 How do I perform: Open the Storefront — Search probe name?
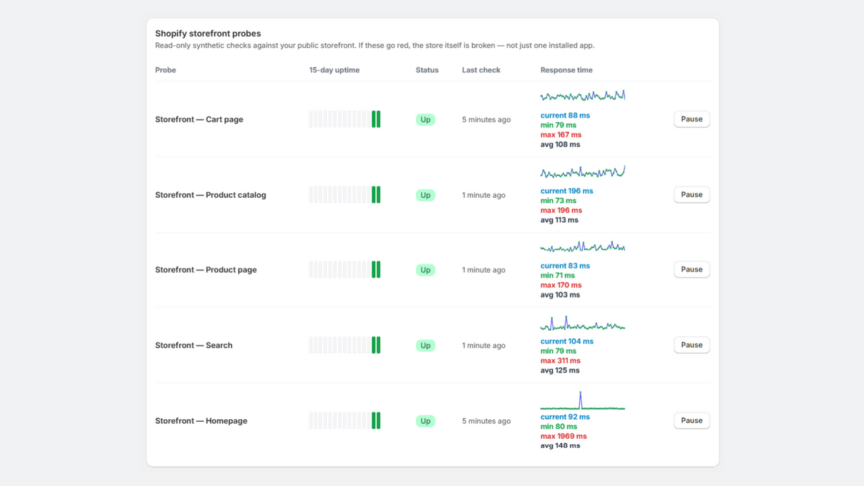click(194, 346)
